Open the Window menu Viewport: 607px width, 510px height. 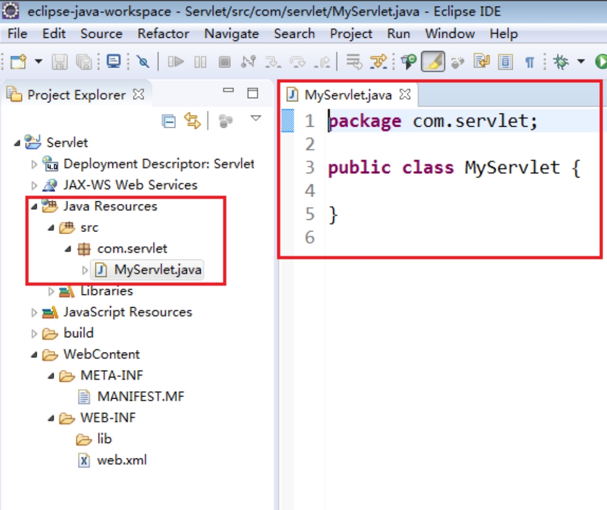point(450,33)
